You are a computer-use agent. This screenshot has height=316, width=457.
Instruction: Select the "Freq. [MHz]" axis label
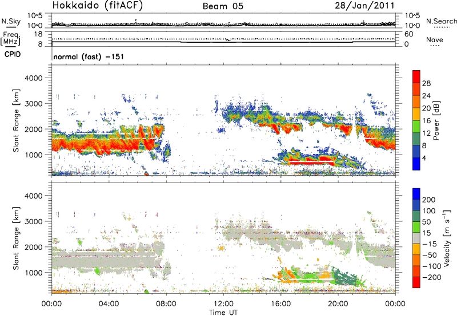[x=11, y=39]
